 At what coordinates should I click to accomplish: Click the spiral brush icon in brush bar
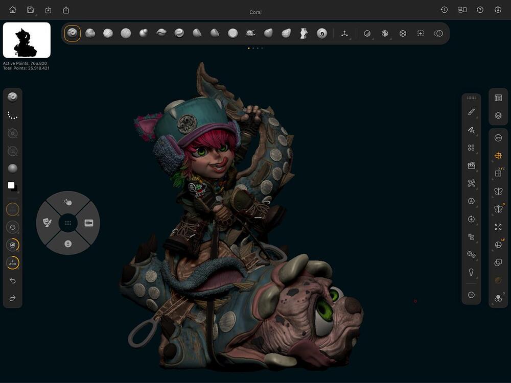(x=321, y=33)
